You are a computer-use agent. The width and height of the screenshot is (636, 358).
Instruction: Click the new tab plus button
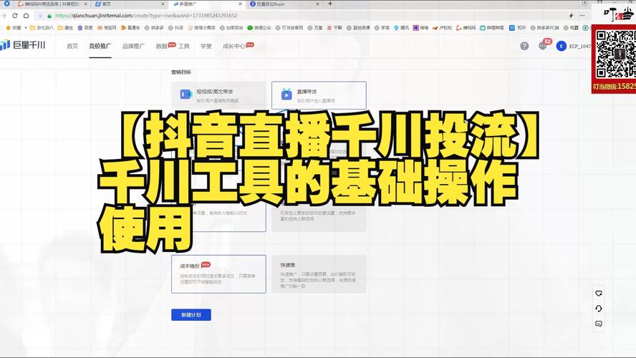tap(330, 4)
